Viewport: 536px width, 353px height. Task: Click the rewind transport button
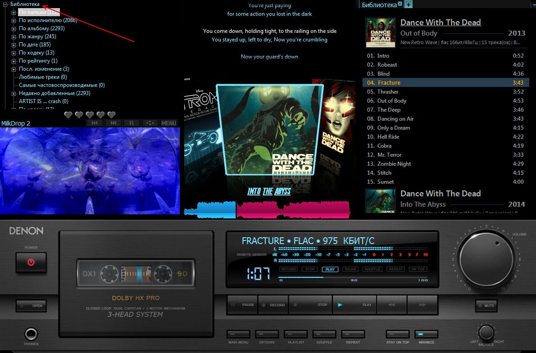(391, 305)
